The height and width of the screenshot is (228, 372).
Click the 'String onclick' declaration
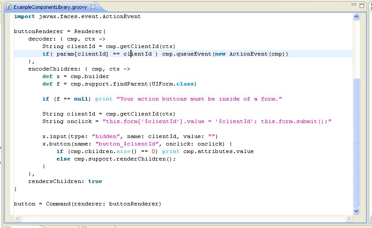71,122
